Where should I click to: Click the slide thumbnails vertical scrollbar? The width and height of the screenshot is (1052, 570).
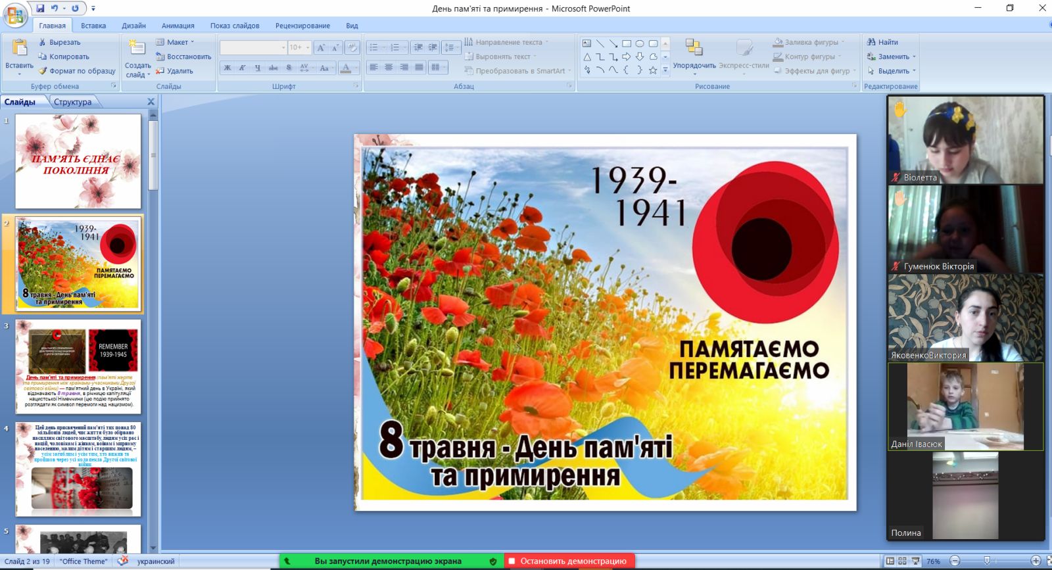coord(153,156)
